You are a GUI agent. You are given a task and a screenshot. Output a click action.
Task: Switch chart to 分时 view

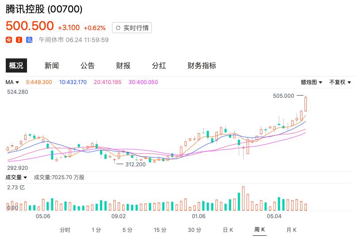[65, 230]
